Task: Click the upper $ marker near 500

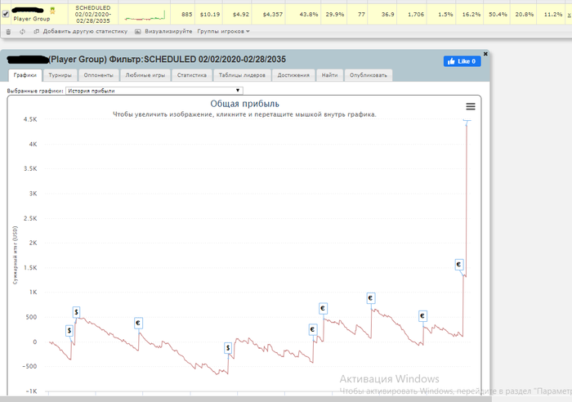Action: (76, 312)
